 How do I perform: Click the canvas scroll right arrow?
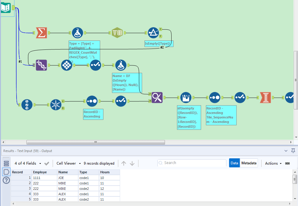point(291,142)
